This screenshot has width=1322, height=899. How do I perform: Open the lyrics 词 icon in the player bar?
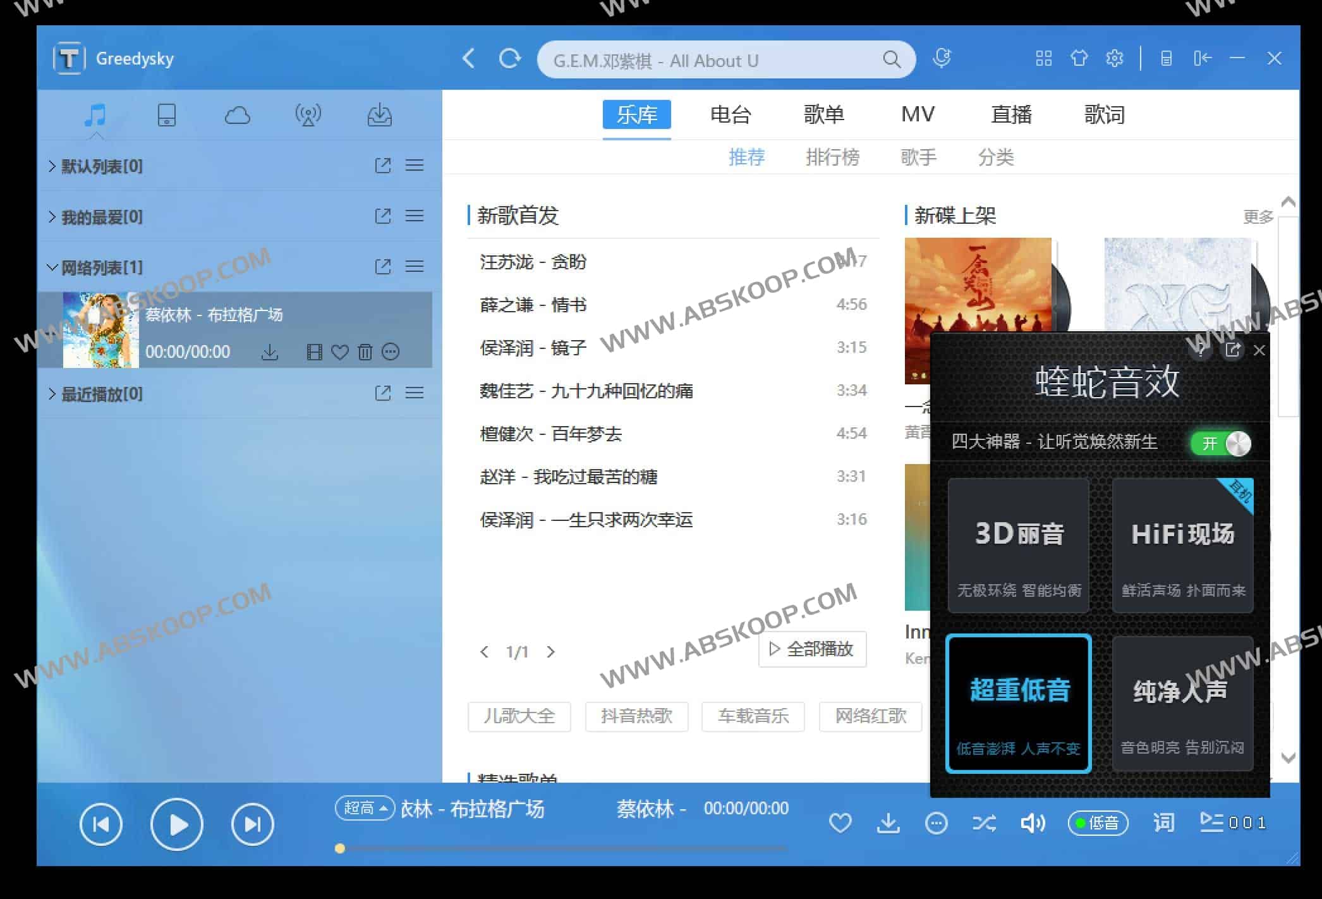click(1163, 823)
